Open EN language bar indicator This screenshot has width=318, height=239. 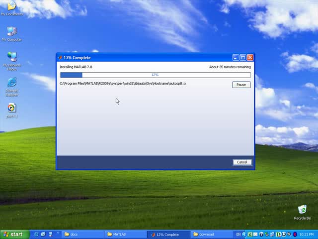[x=238, y=235]
